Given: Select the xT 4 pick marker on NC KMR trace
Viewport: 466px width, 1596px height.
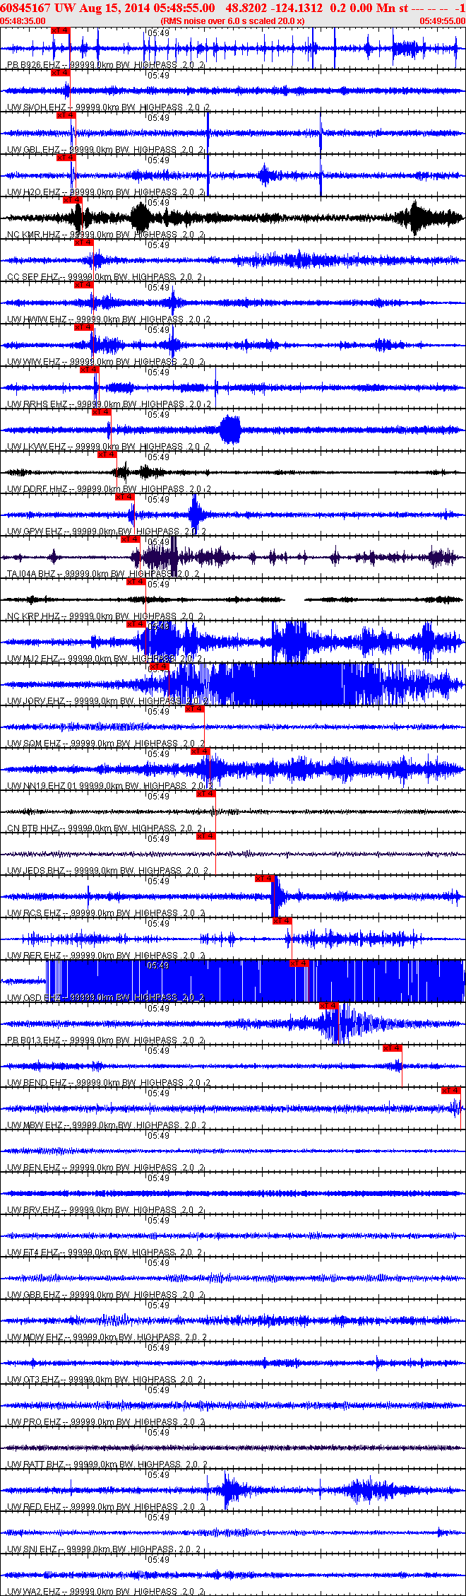Looking at the screenshot, I should click(x=72, y=200).
